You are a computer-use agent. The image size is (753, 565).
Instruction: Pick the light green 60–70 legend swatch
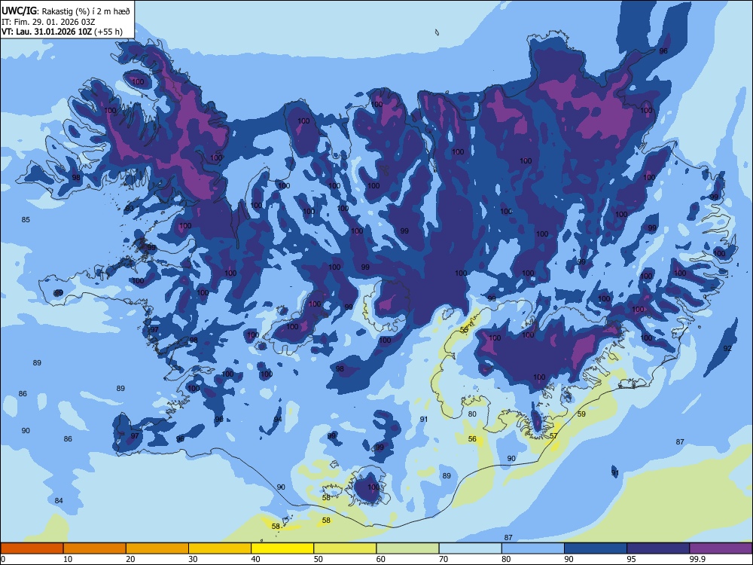(407, 548)
